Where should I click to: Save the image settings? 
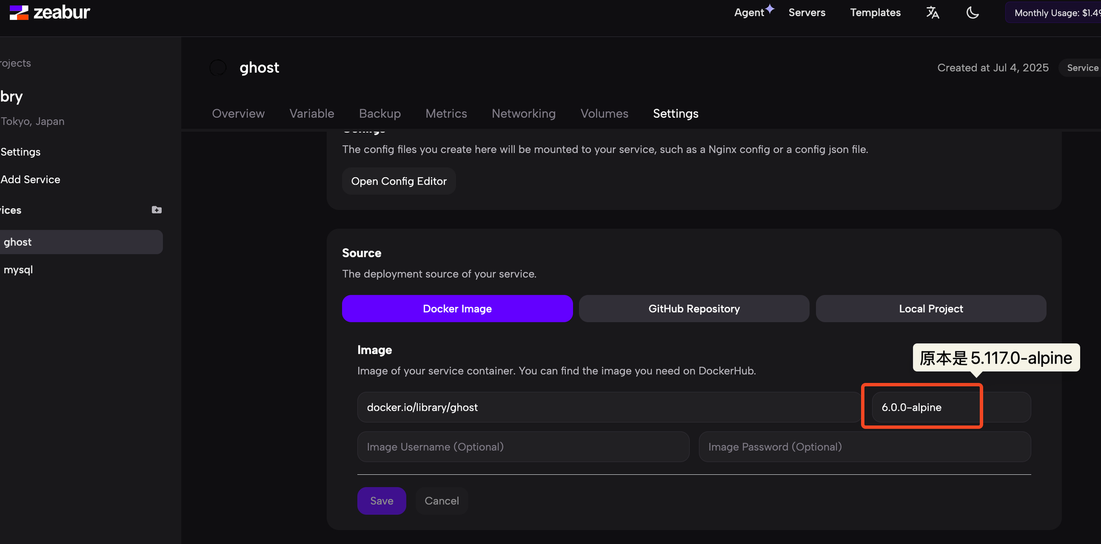coord(381,501)
